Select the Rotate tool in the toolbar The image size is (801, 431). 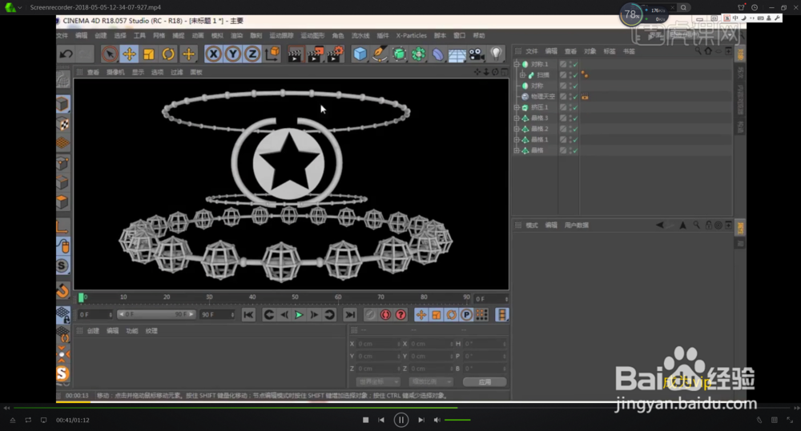[x=168, y=54]
